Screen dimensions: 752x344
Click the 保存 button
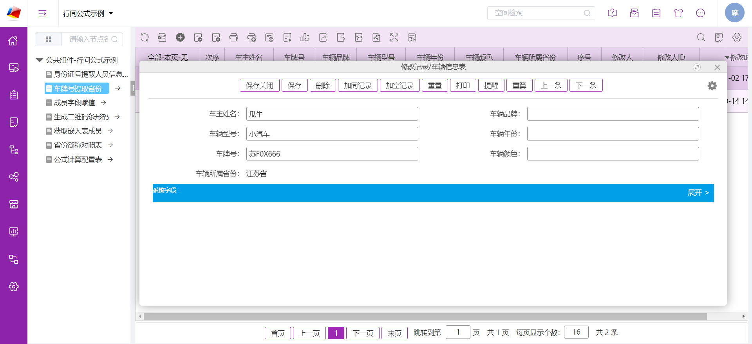(x=295, y=85)
